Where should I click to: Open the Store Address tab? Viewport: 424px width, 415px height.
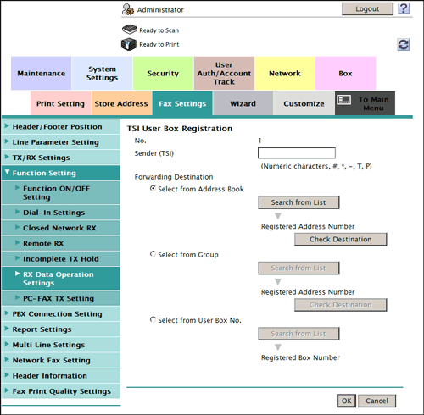click(x=121, y=103)
